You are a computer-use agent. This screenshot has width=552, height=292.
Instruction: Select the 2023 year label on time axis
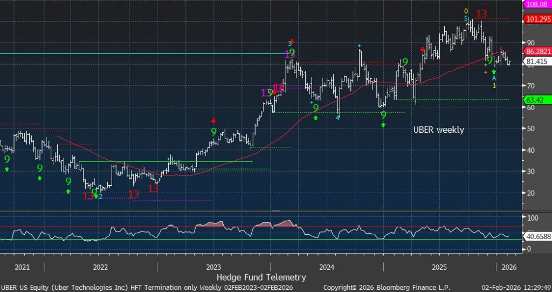pos(213,267)
